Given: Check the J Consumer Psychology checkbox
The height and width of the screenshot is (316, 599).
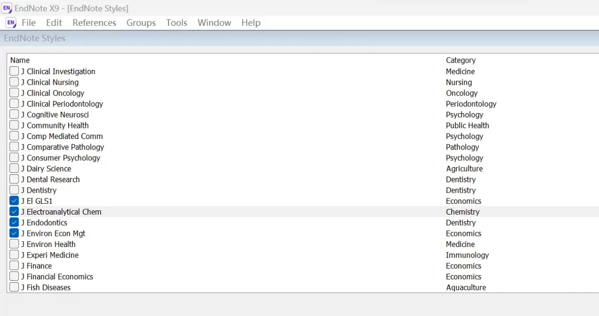Looking at the screenshot, I should [x=14, y=158].
